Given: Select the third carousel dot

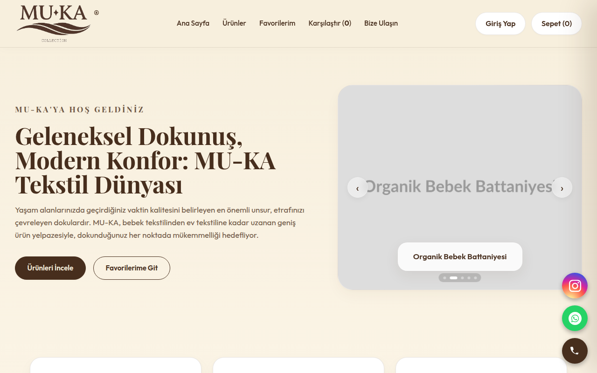Looking at the screenshot, I should coord(462,278).
